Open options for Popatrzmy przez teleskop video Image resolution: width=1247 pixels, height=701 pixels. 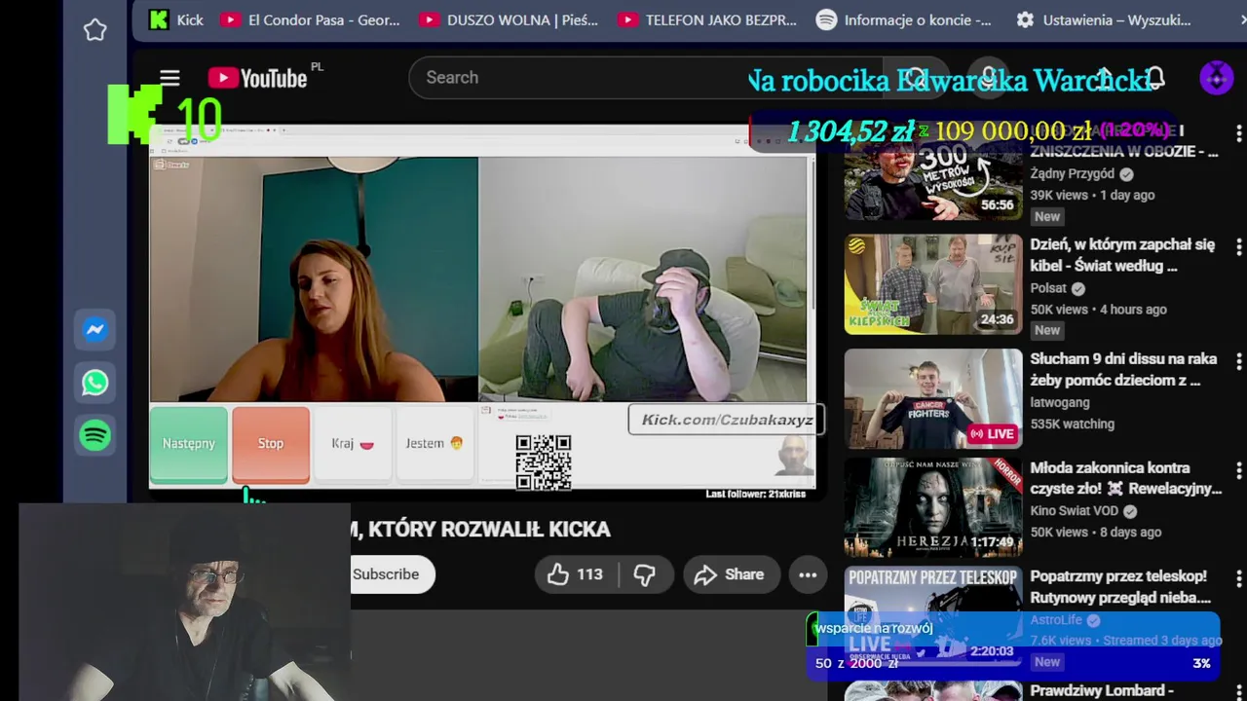pos(1238,578)
